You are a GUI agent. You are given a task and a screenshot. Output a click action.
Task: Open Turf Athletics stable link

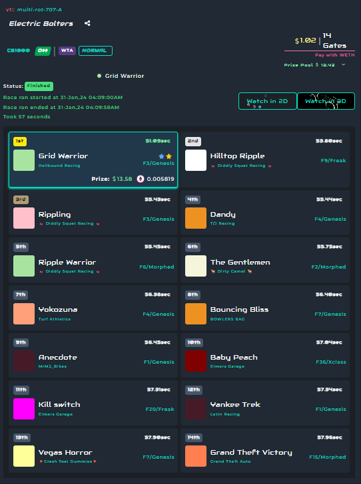(x=55, y=319)
